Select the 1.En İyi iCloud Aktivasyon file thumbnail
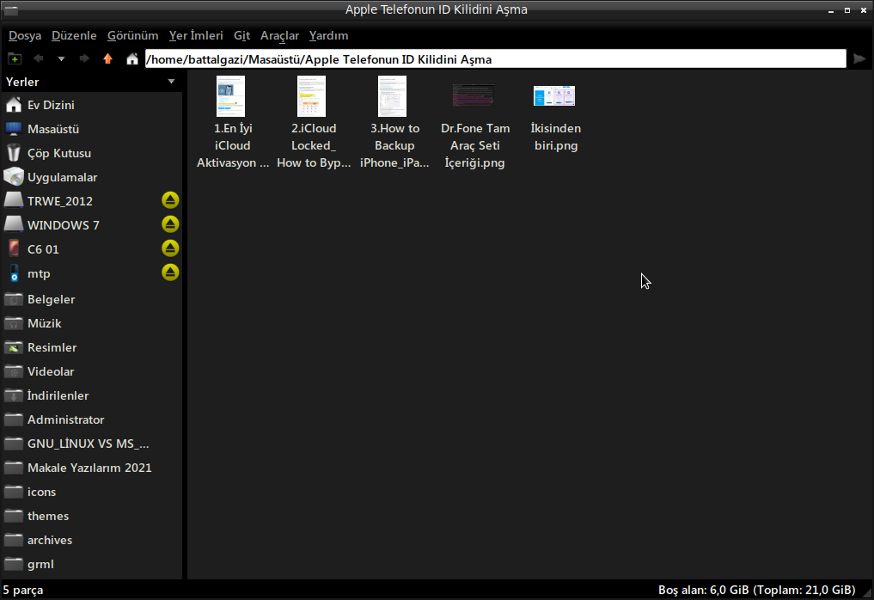The height and width of the screenshot is (600, 874). click(x=231, y=96)
